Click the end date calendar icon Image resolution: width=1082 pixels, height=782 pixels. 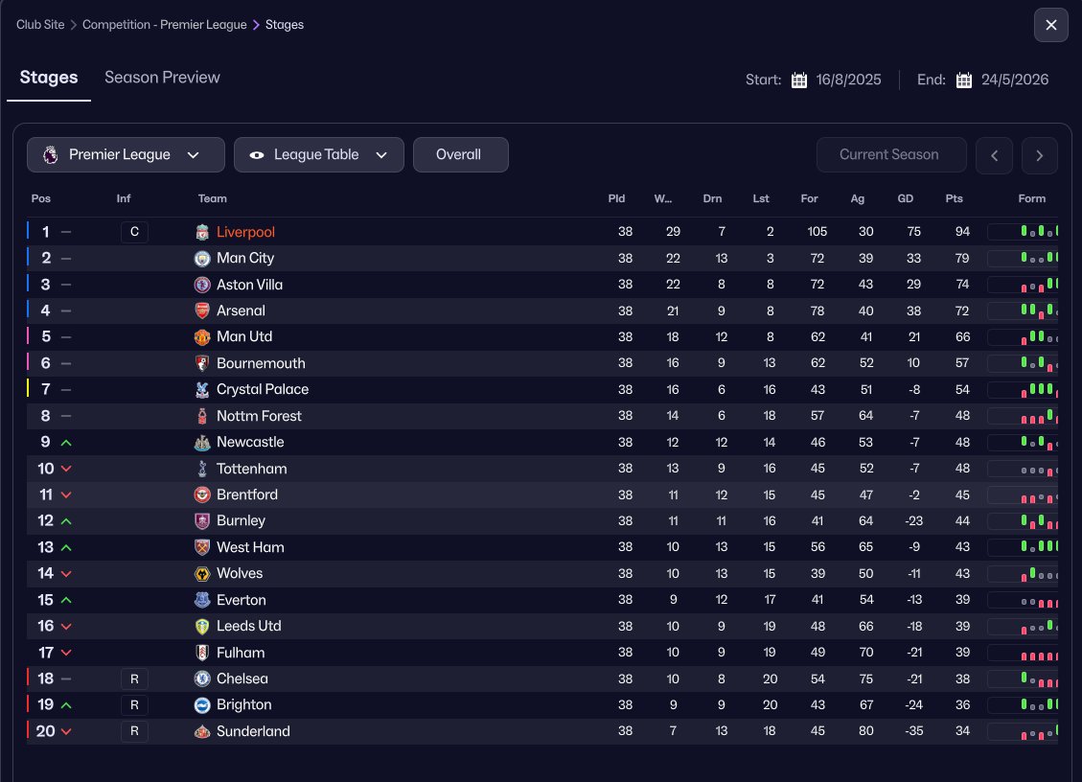pyautogui.click(x=964, y=80)
